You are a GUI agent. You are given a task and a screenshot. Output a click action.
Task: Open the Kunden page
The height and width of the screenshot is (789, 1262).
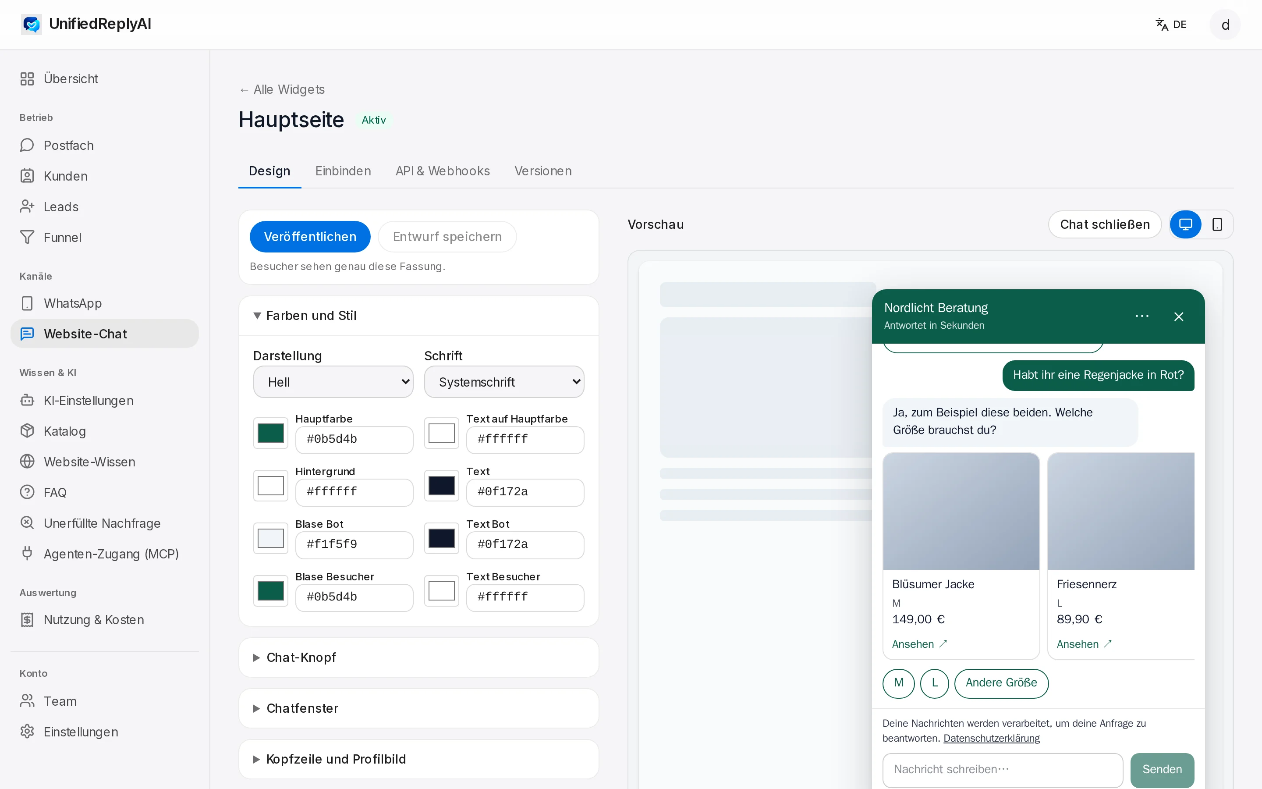[x=104, y=176]
